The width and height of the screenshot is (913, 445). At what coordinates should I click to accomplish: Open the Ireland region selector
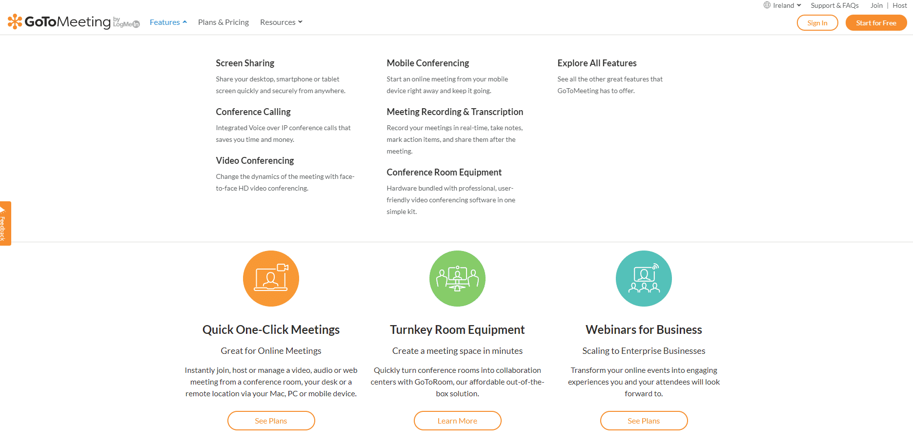[x=783, y=5]
